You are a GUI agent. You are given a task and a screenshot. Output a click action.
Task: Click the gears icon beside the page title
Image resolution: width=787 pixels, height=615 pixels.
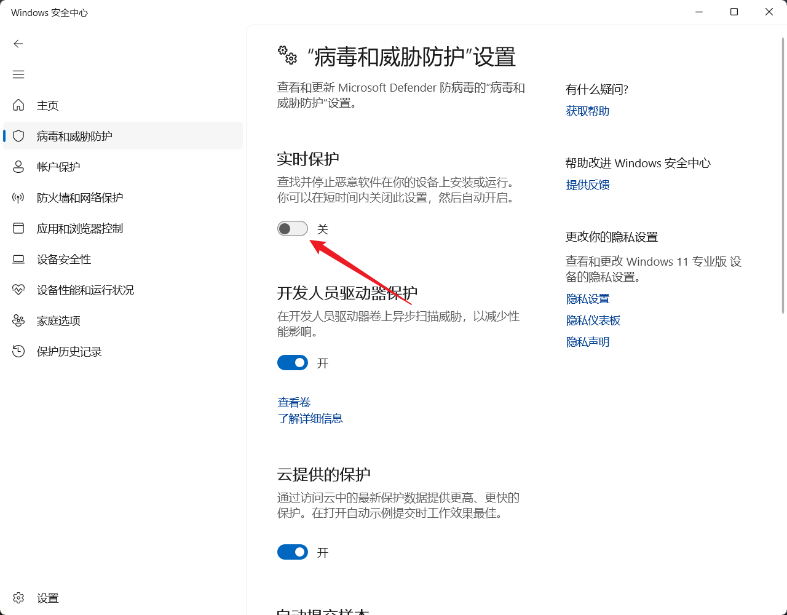pyautogui.click(x=288, y=55)
